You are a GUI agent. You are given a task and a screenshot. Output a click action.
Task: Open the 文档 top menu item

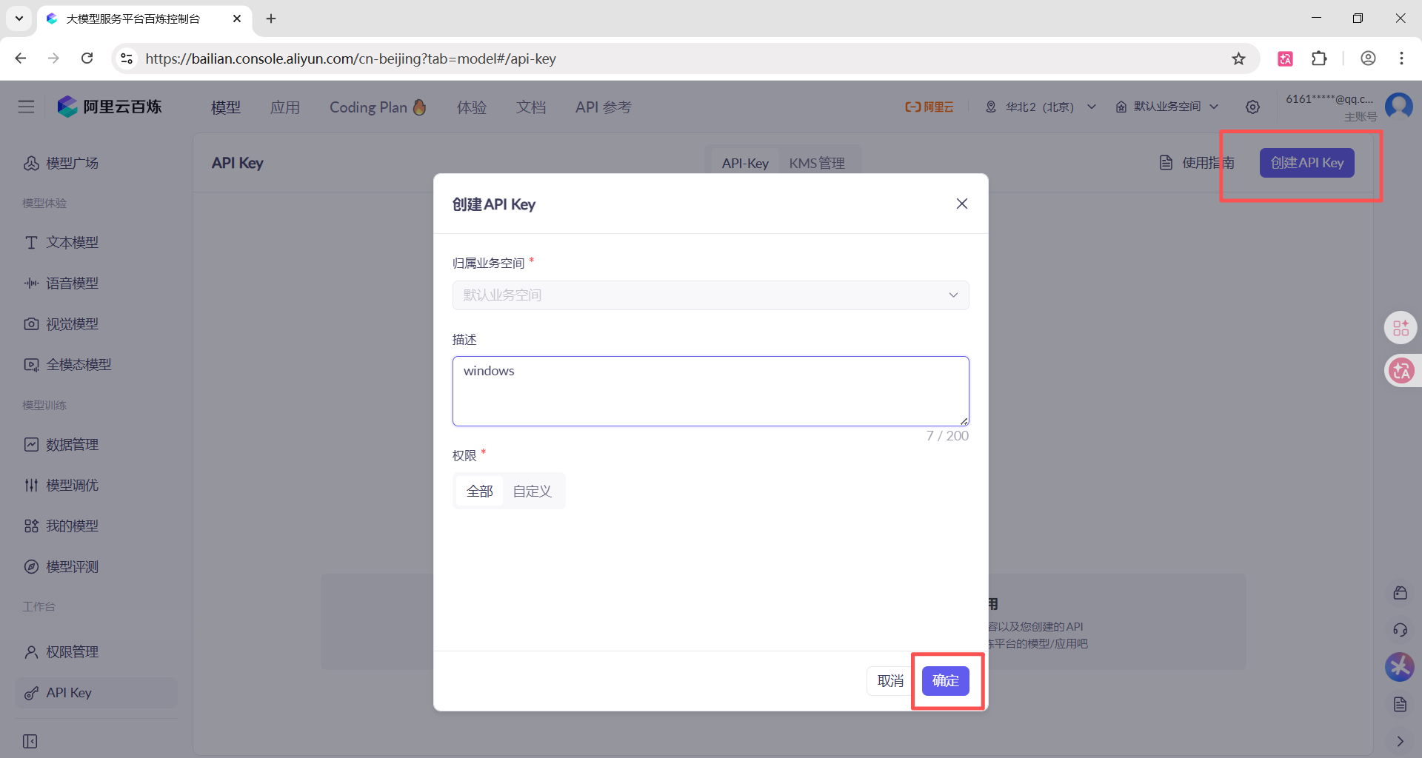(530, 107)
